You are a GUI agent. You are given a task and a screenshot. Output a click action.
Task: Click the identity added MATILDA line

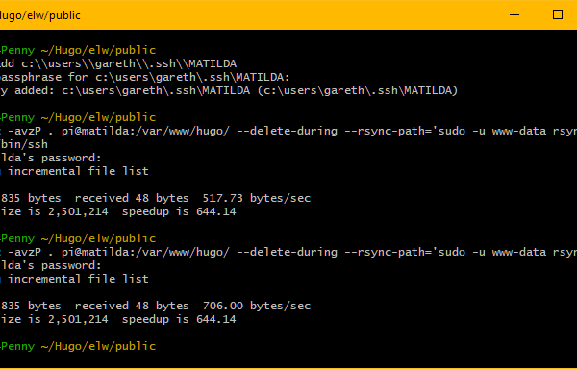pyautogui.click(x=229, y=90)
